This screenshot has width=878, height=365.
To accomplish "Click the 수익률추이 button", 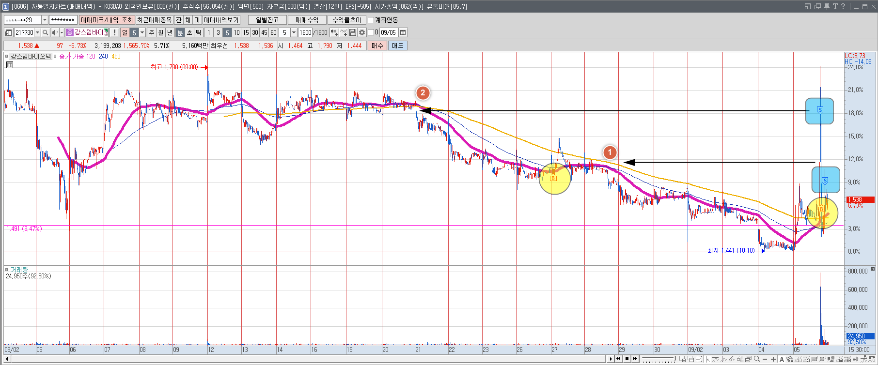I will click(346, 20).
